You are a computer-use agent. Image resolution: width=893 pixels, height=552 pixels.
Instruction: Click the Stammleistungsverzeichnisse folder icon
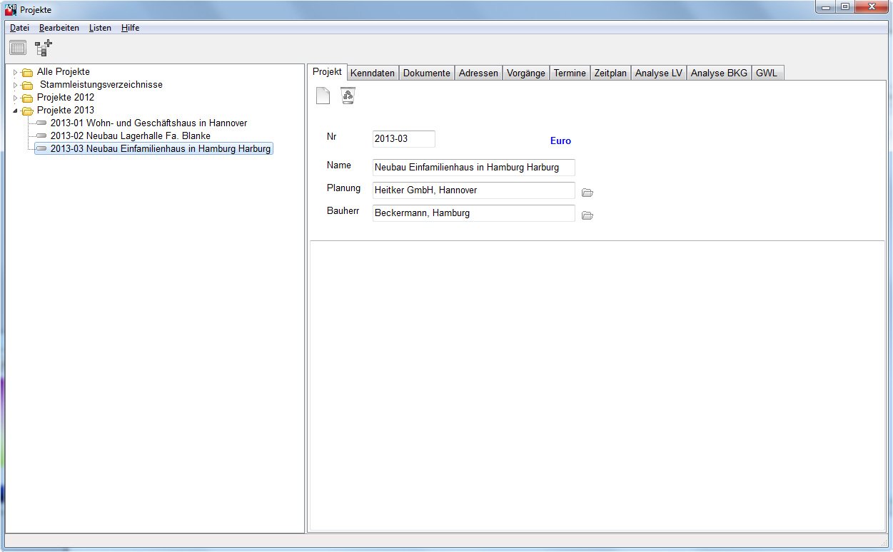[27, 85]
